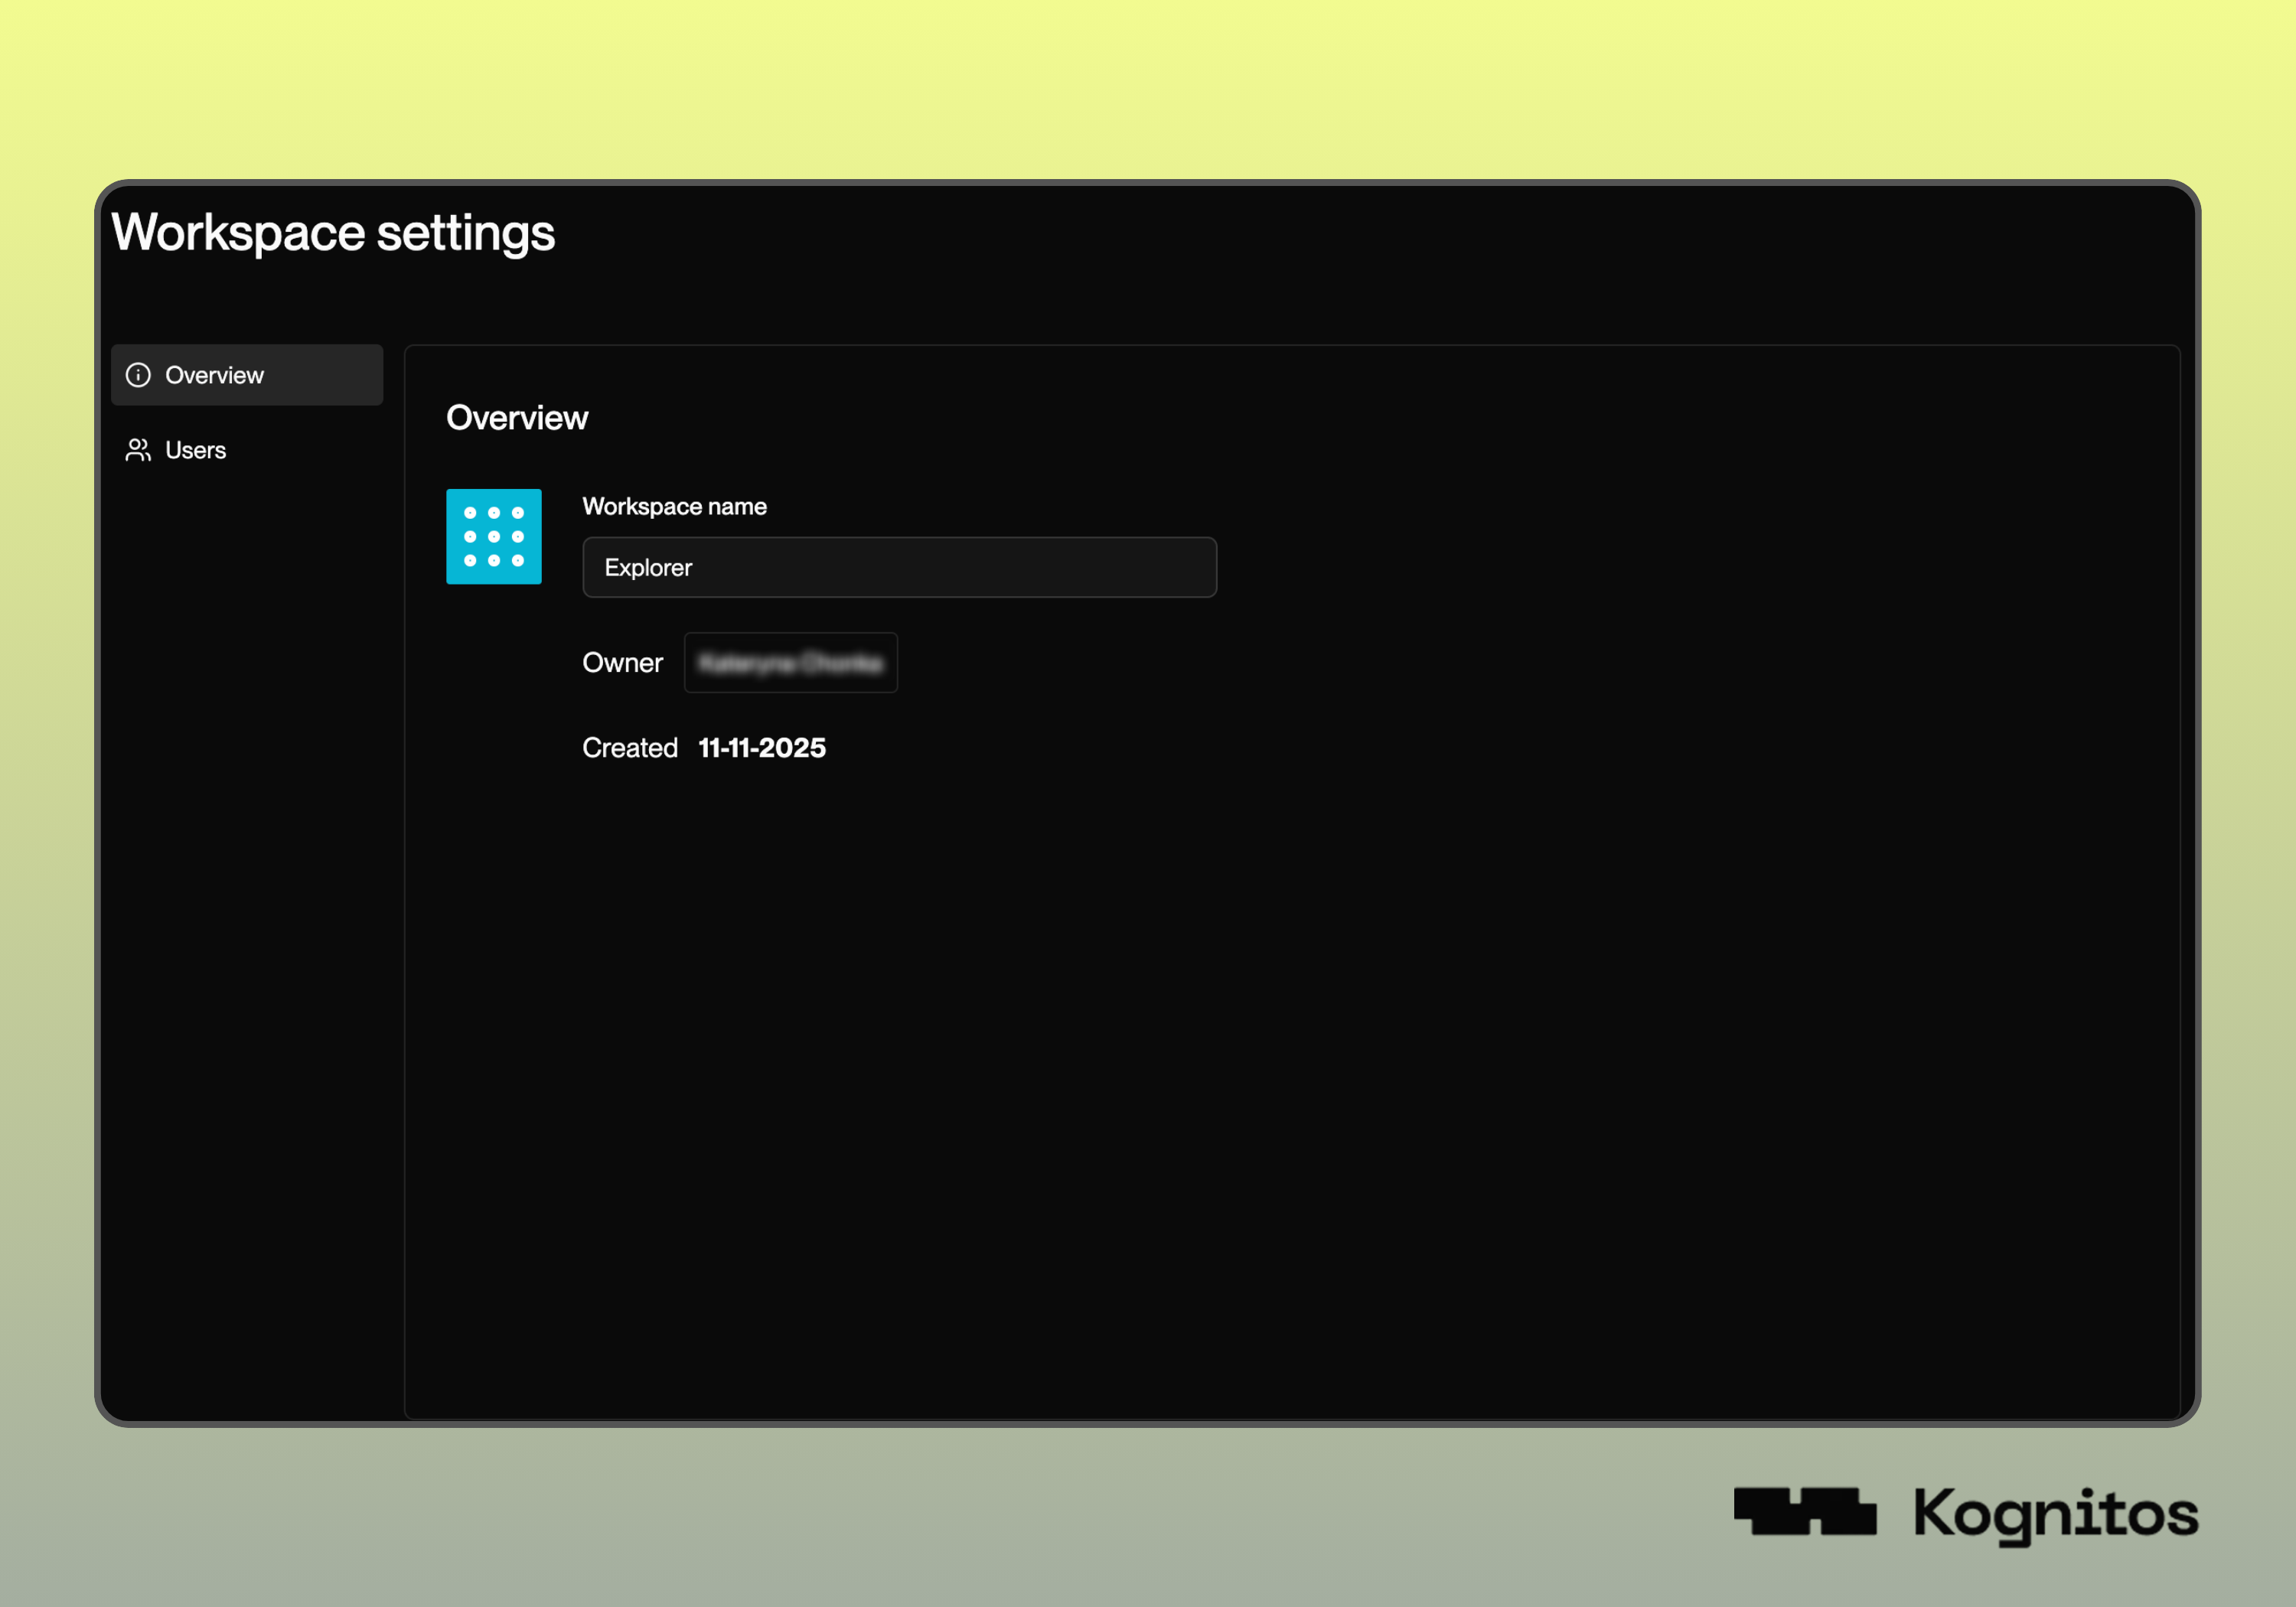Click the Kognitos logo mark
The image size is (2296, 1607).
tap(1804, 1511)
